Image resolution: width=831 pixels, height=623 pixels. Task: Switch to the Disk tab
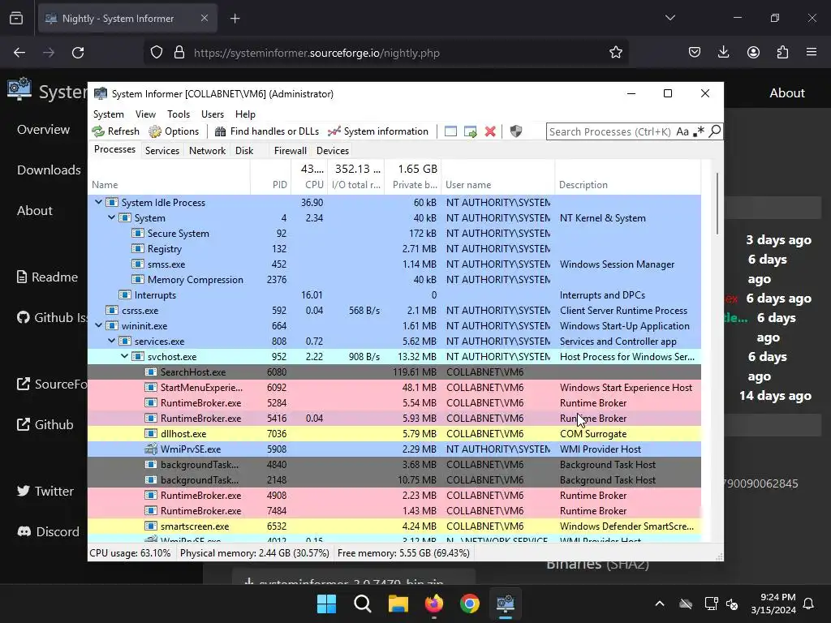(x=244, y=150)
